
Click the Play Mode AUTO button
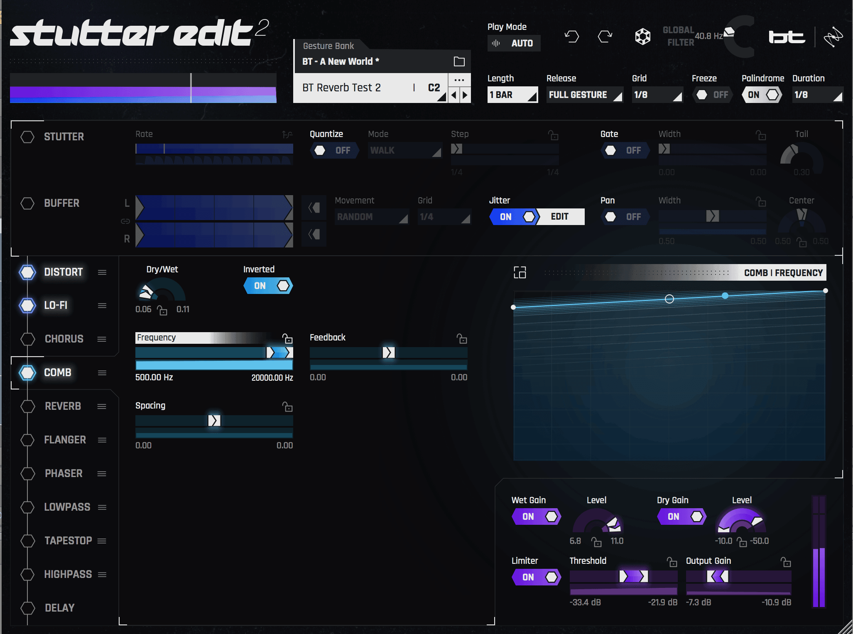pos(514,43)
